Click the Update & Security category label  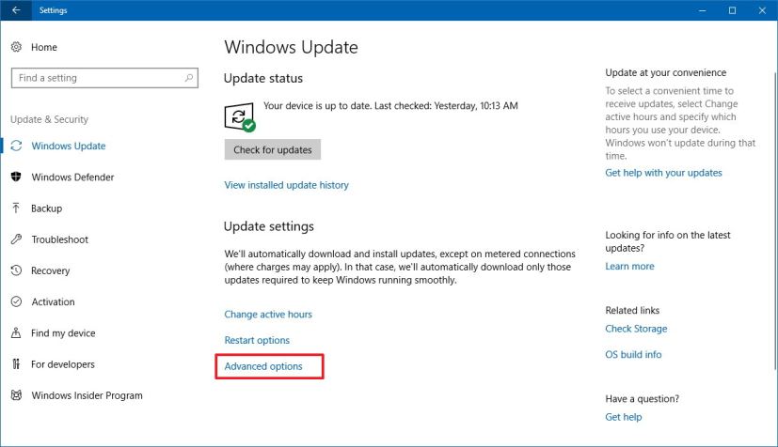click(x=49, y=119)
